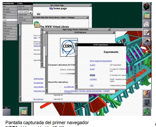Screen dimensions: 156x127
Task: Click the 'Experiments' heading text
Action: coord(111,52)
